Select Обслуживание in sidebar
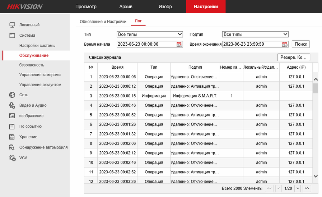Screen dimensions: 322x197 pyautogui.click(x=34, y=55)
